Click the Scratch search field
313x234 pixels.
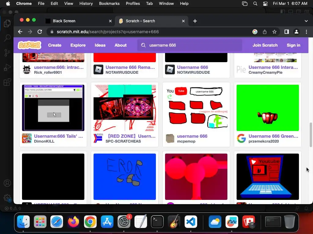coord(190,45)
